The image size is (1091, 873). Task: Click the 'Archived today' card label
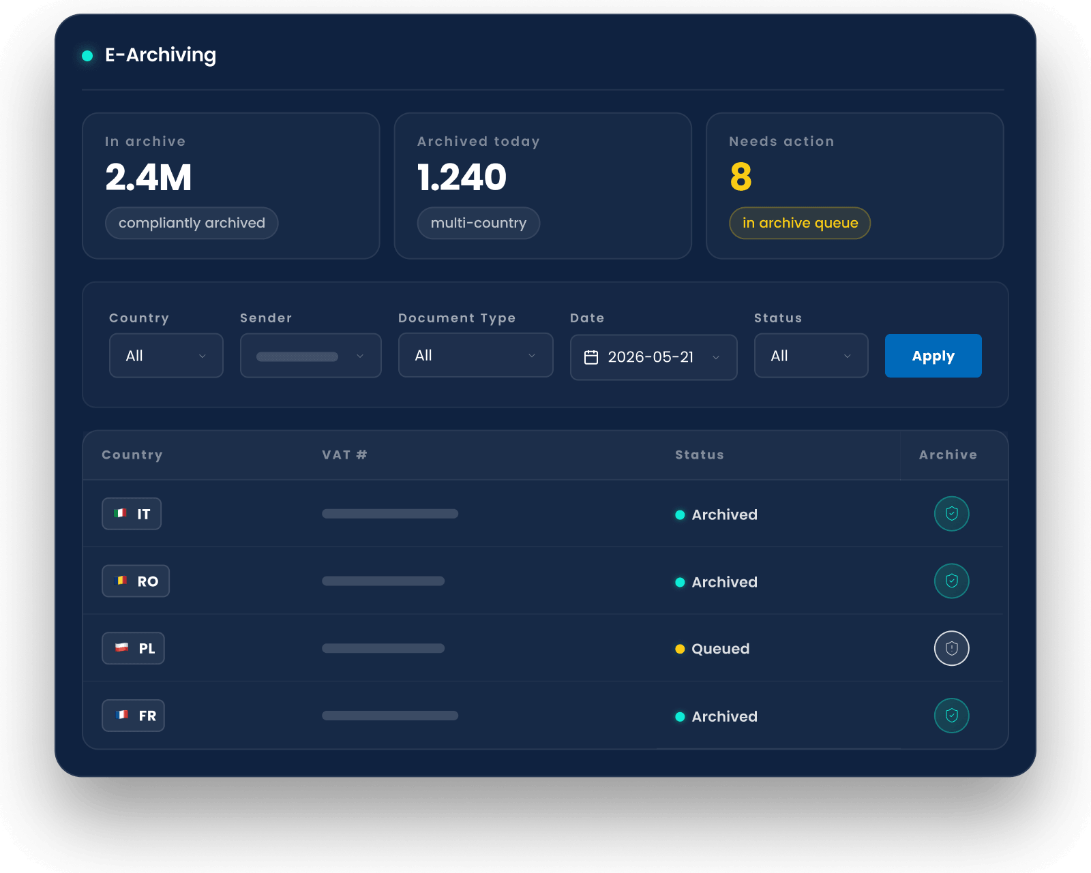pyautogui.click(x=479, y=142)
